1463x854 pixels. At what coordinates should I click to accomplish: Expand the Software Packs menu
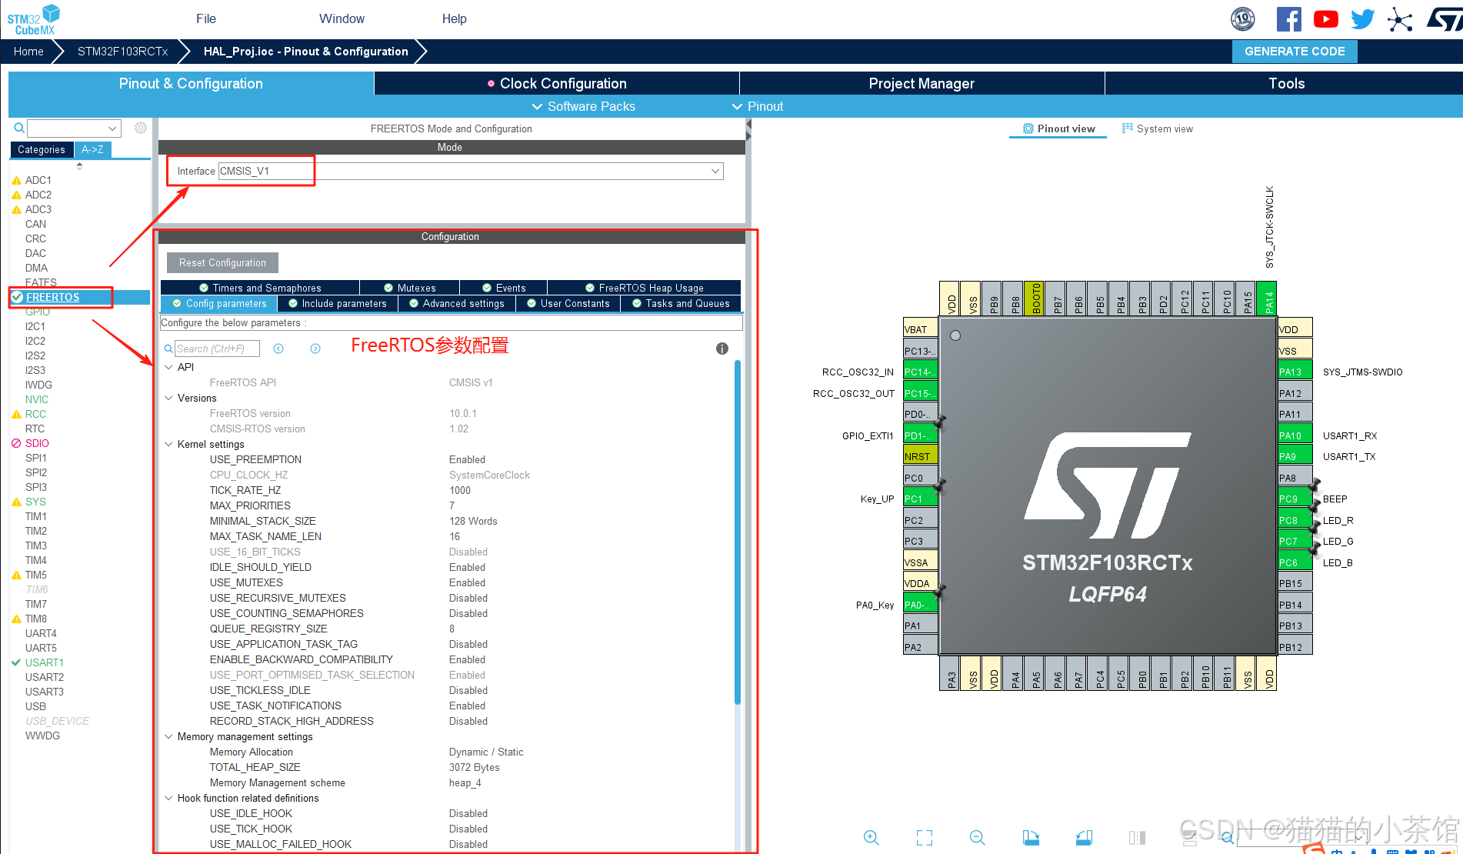tap(584, 106)
